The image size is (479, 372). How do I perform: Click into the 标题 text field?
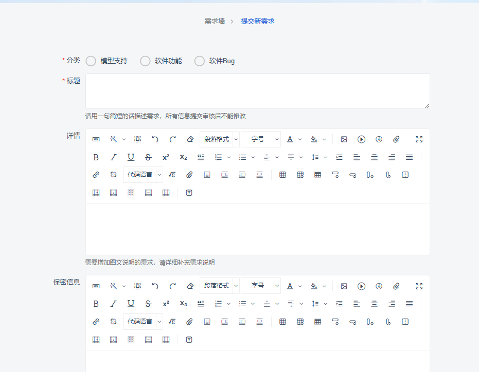(257, 91)
